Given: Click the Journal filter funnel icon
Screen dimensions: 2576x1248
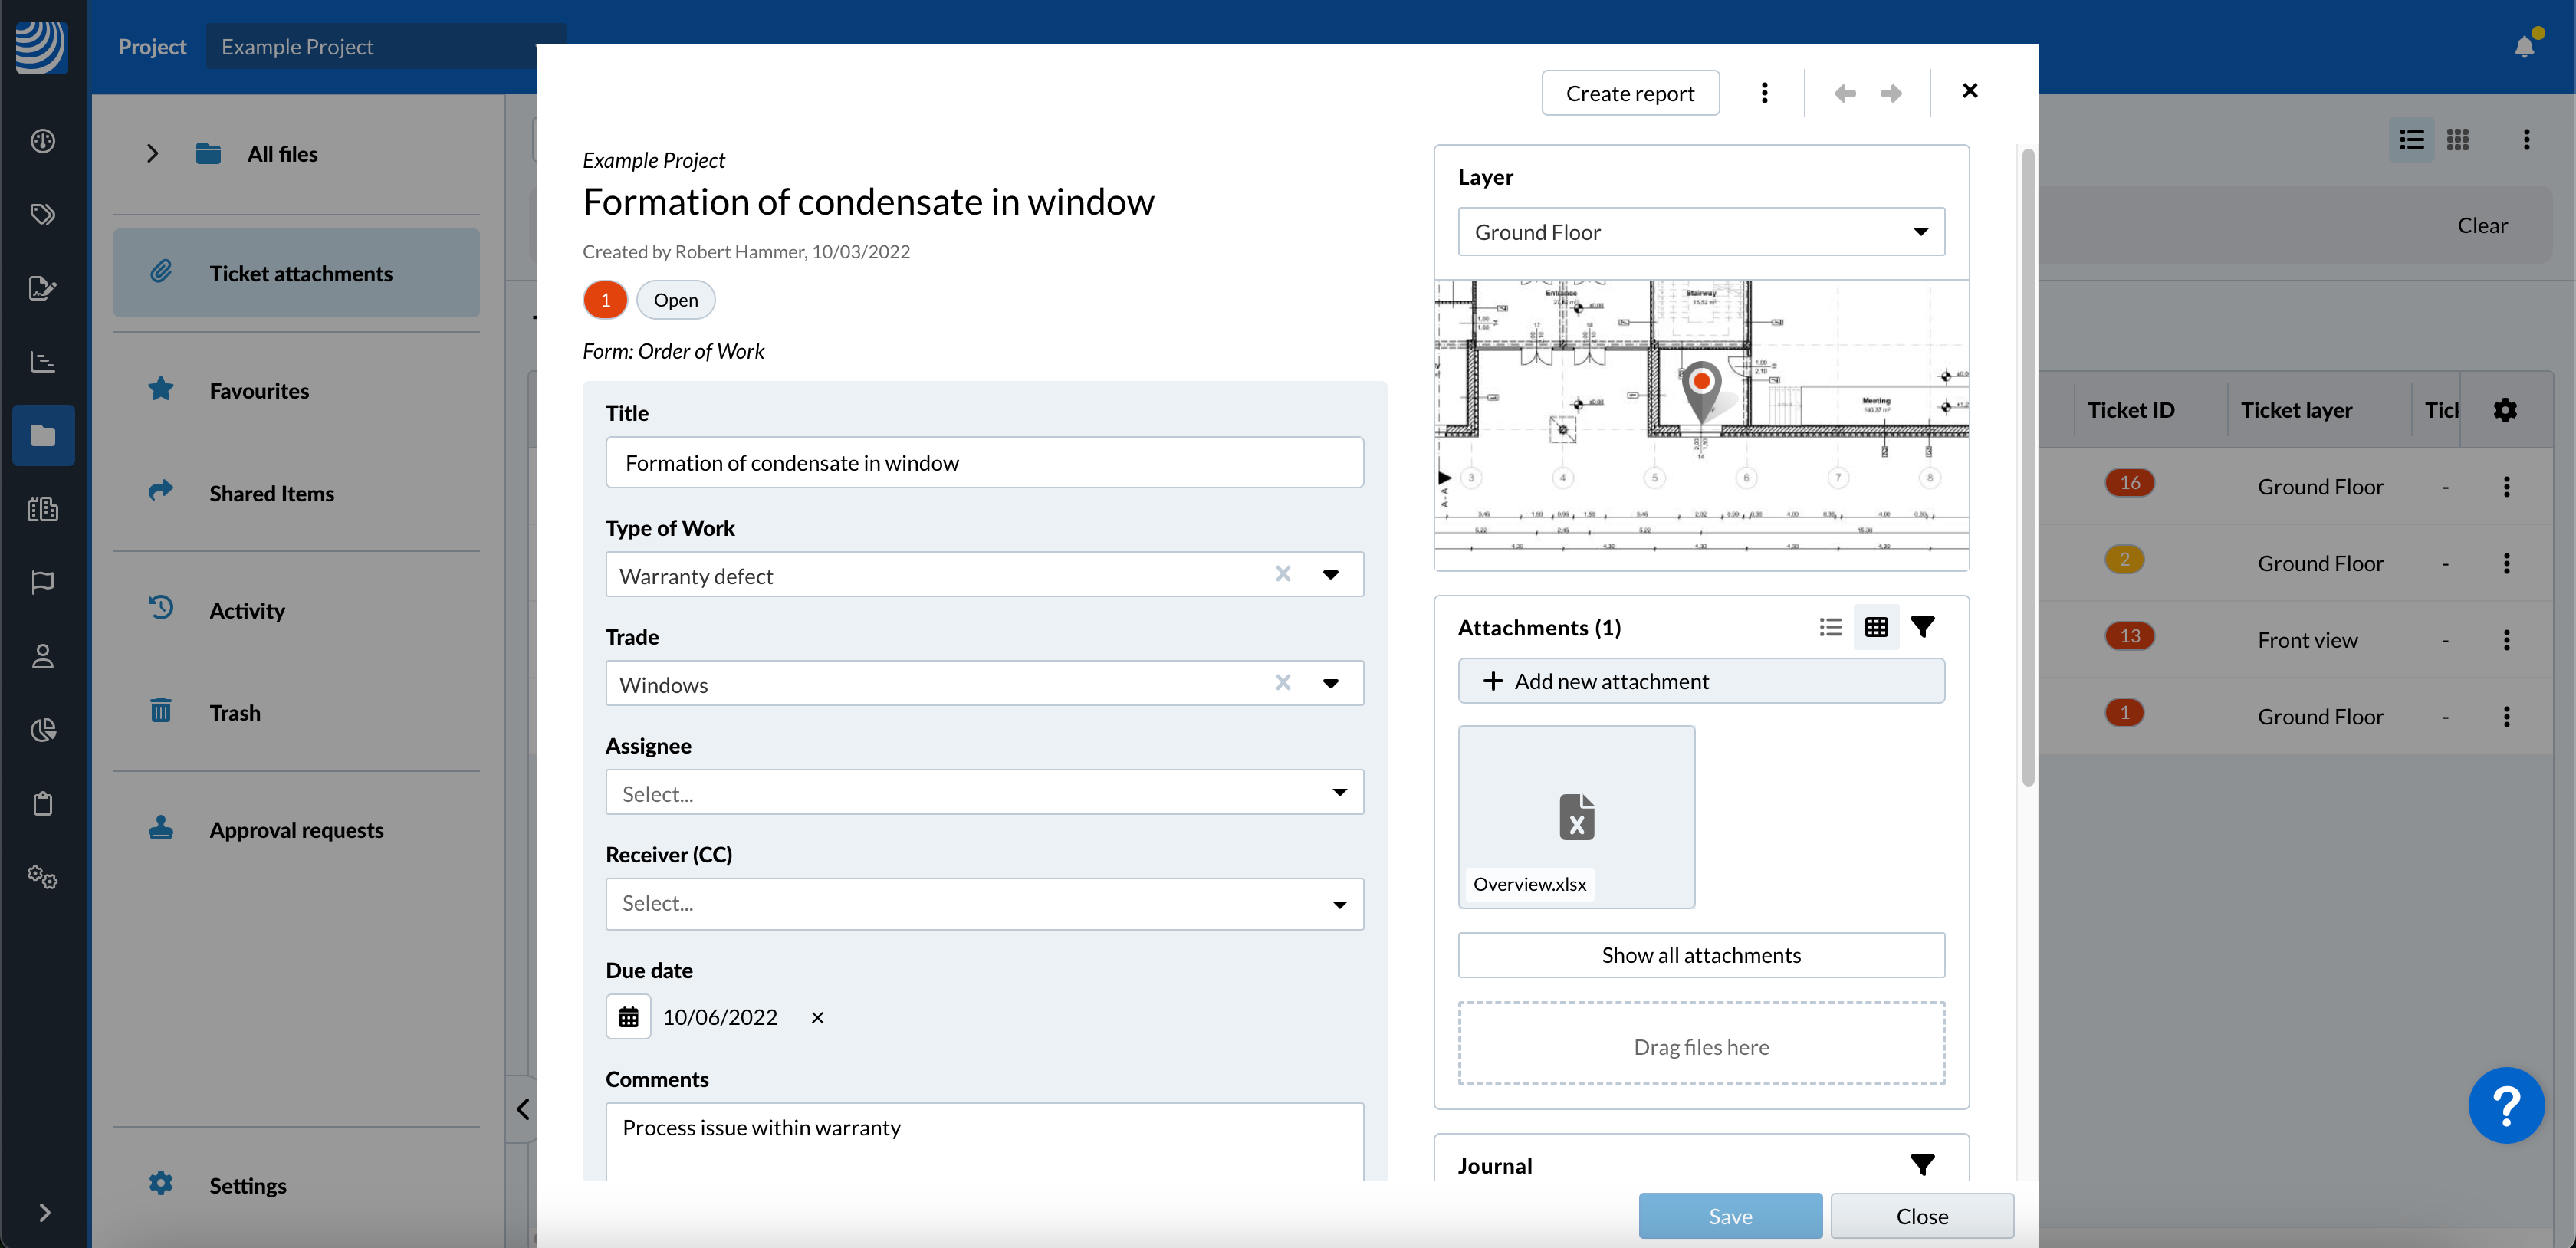Looking at the screenshot, I should click(x=1922, y=1165).
